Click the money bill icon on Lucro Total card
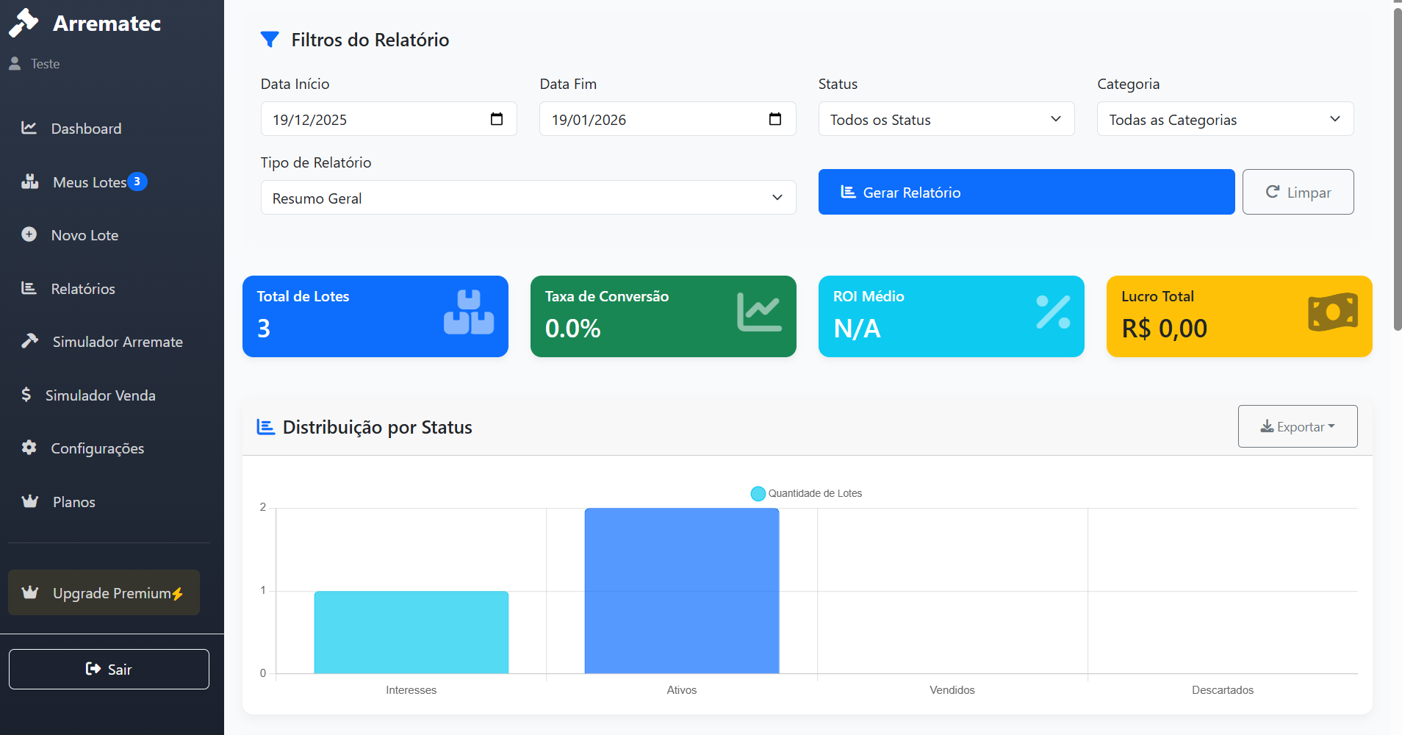This screenshot has width=1402, height=735. [x=1332, y=312]
